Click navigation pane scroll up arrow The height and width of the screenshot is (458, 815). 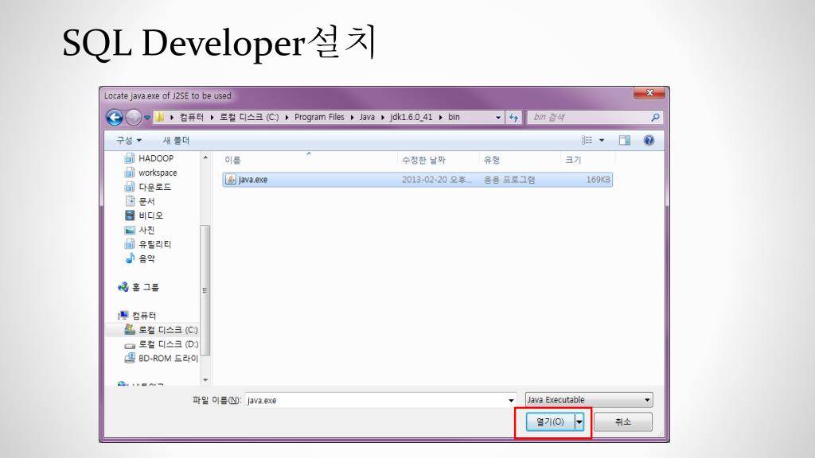pos(205,157)
